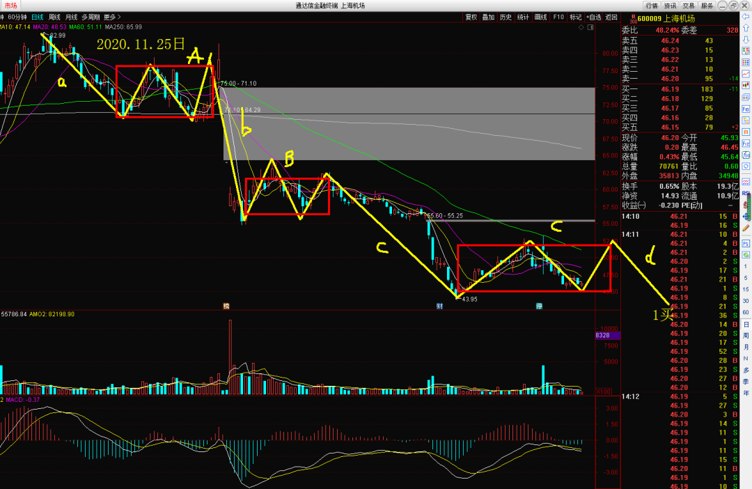This screenshot has height=489, width=752.
Task: Select the 年 yearly period in sidebar
Action: pos(746,393)
